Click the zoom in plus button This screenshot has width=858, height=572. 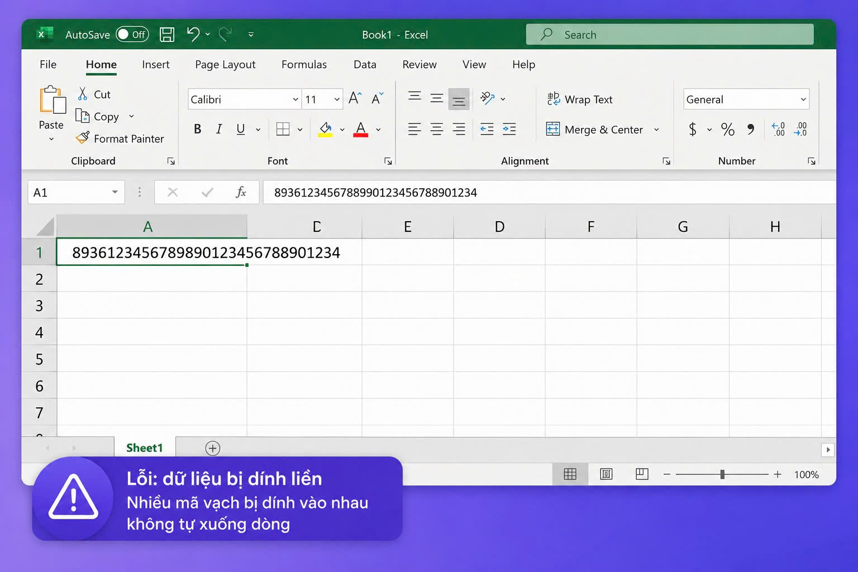778,474
